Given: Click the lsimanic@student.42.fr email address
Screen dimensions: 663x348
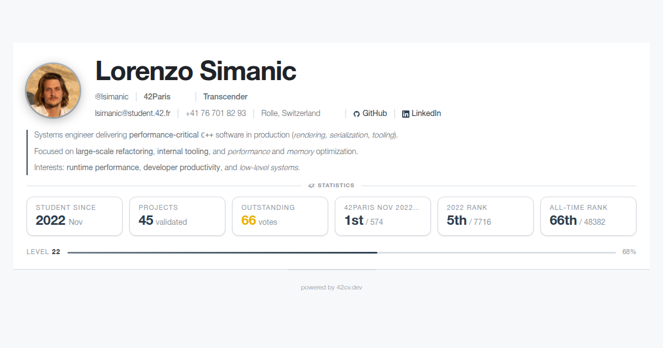Looking at the screenshot, I should click(133, 113).
